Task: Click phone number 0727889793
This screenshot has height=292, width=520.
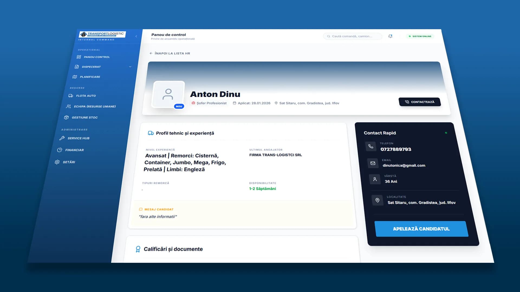Action: [396, 149]
